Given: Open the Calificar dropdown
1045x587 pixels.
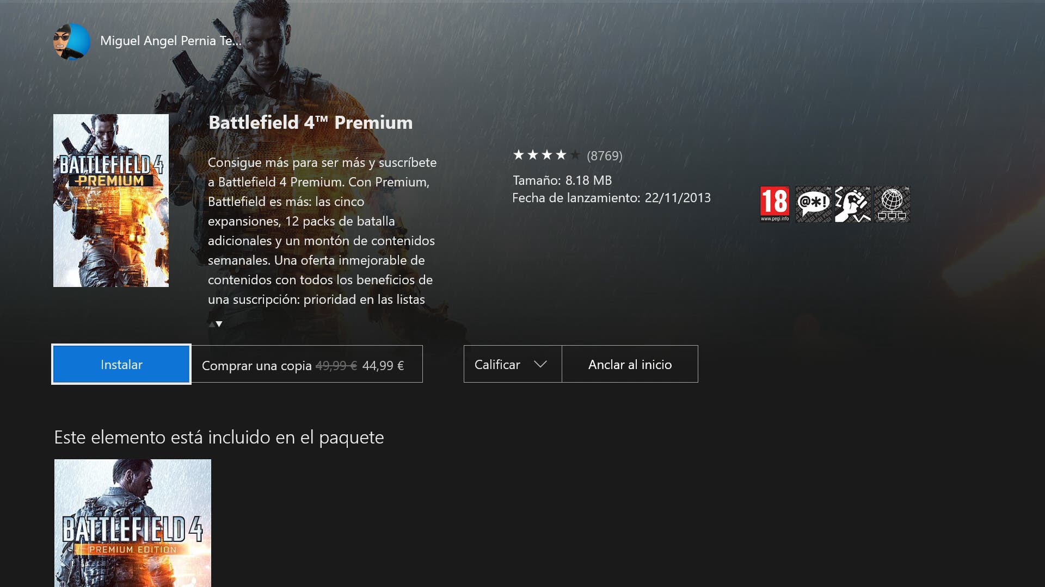Looking at the screenshot, I should click(x=513, y=364).
